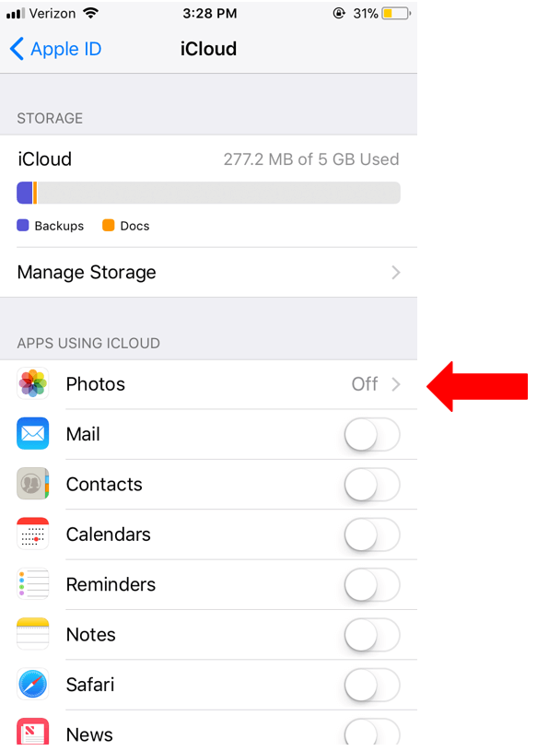Image resolution: width=537 pixels, height=751 pixels.
Task: Toggle Reminders iCloud sync on
Action: click(x=372, y=585)
